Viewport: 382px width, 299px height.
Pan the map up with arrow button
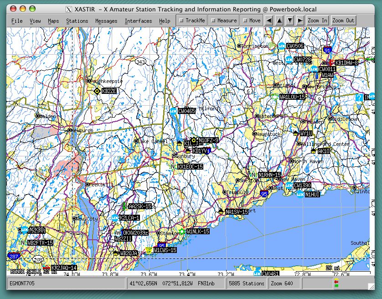coord(279,21)
